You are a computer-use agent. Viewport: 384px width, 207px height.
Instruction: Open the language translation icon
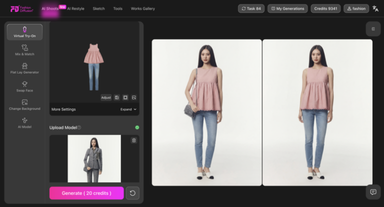click(375, 8)
